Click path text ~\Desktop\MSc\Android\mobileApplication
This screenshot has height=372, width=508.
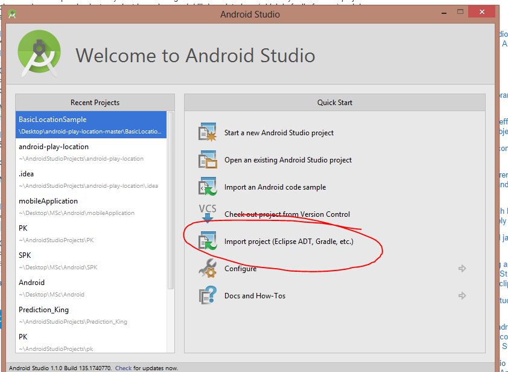point(77,213)
